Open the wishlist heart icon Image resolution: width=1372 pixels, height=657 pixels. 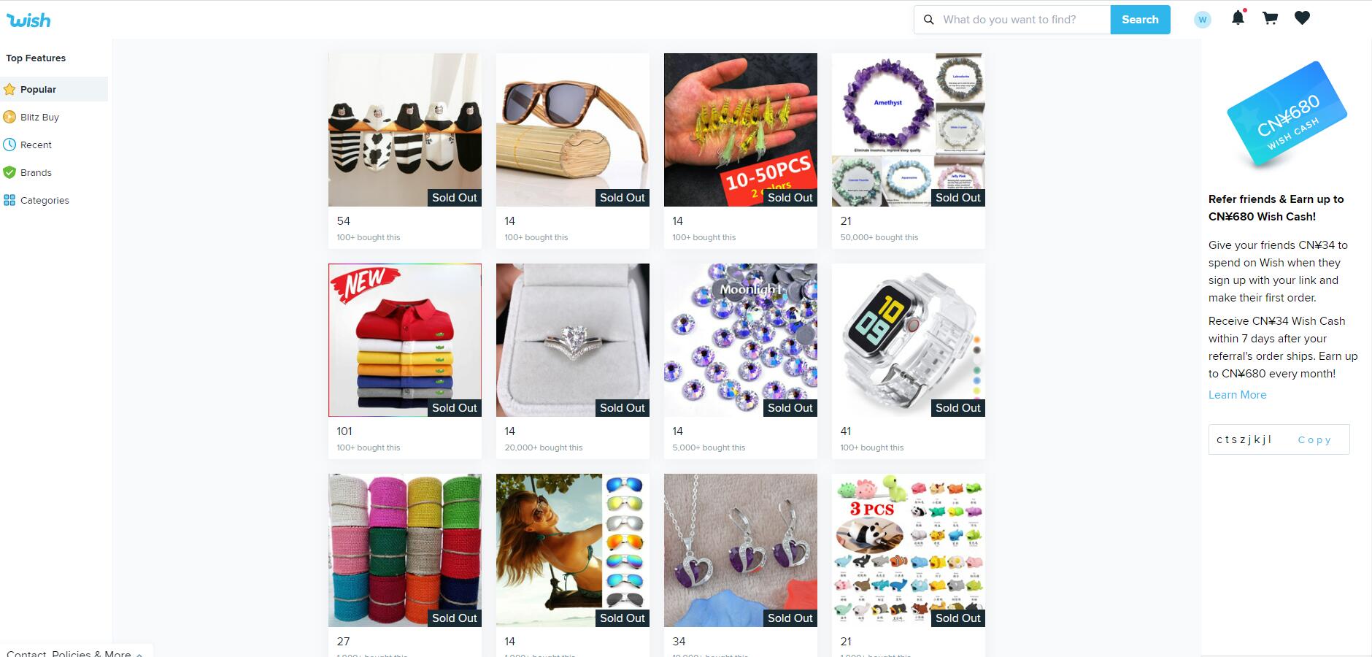(1302, 18)
